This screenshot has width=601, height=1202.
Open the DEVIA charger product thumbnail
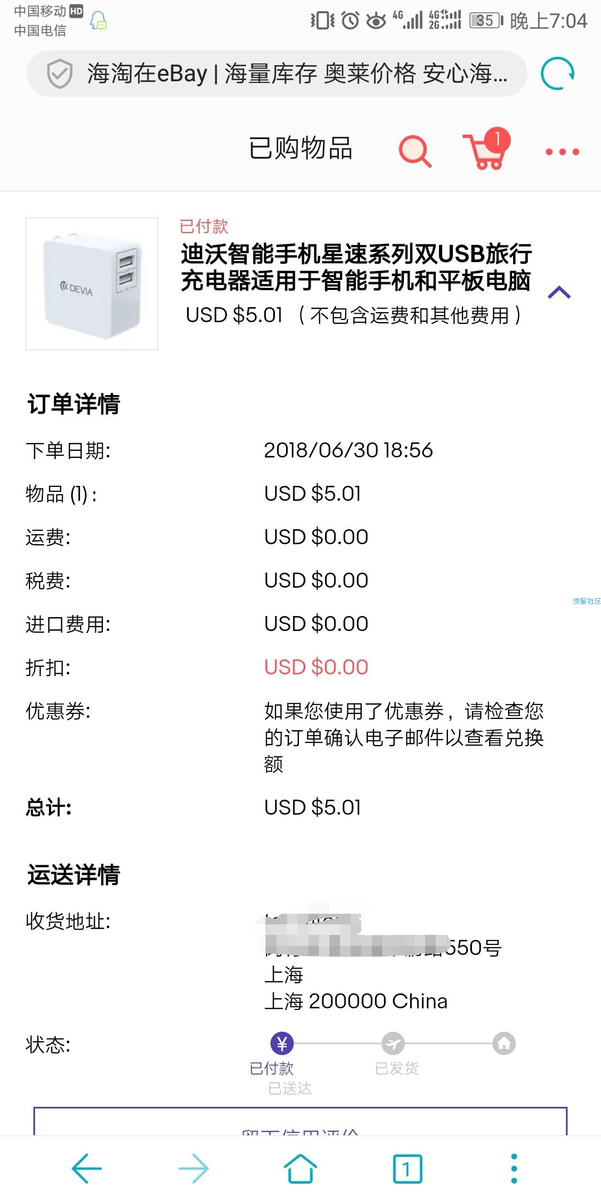tap(92, 284)
